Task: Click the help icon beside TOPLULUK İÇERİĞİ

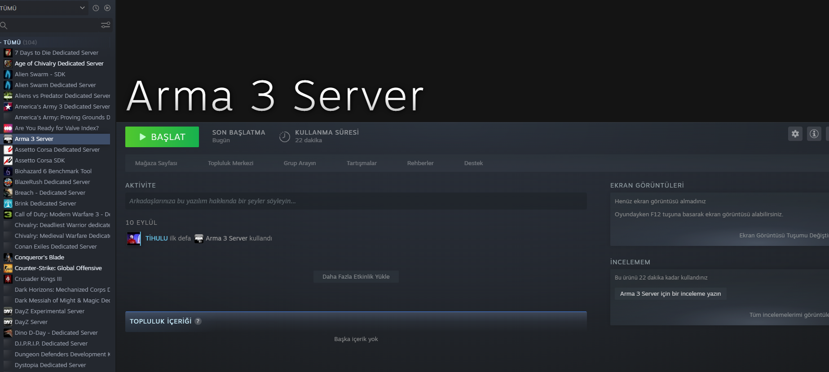Action: [x=198, y=321]
